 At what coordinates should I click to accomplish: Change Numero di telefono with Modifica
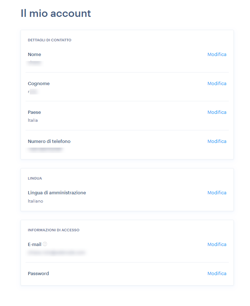tap(217, 141)
